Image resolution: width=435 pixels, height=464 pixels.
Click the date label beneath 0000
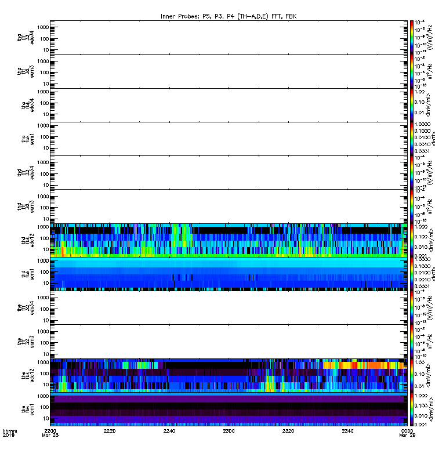pos(408,435)
